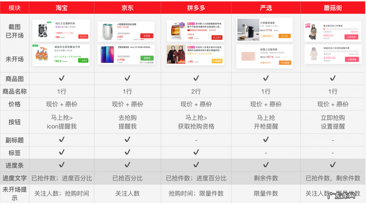
Task: Click the 疯狂12·12 badge on the 取暖器 card
Action: (191, 23)
